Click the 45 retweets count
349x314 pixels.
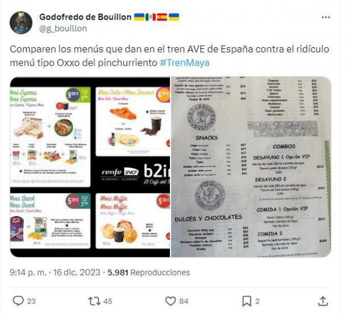(108, 301)
